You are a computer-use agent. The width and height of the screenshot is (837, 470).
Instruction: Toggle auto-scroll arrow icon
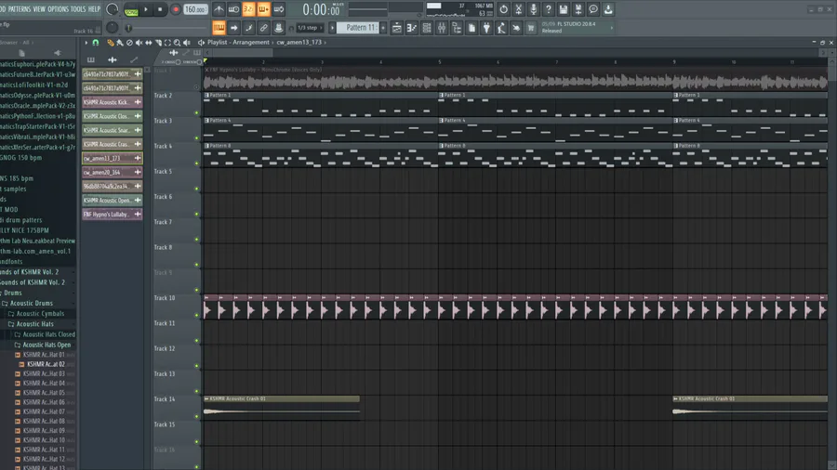point(233,28)
